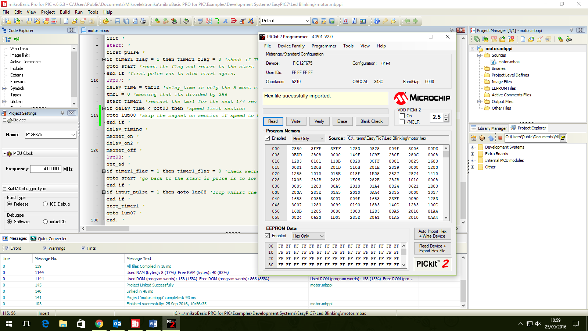Open Programmer menu in PICkit 2
Viewport: 588px width, 331px height.
324,46
